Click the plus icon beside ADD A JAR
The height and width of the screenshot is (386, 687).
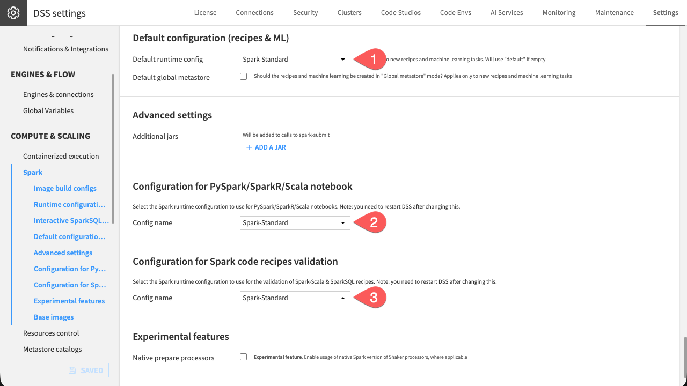[x=249, y=147]
